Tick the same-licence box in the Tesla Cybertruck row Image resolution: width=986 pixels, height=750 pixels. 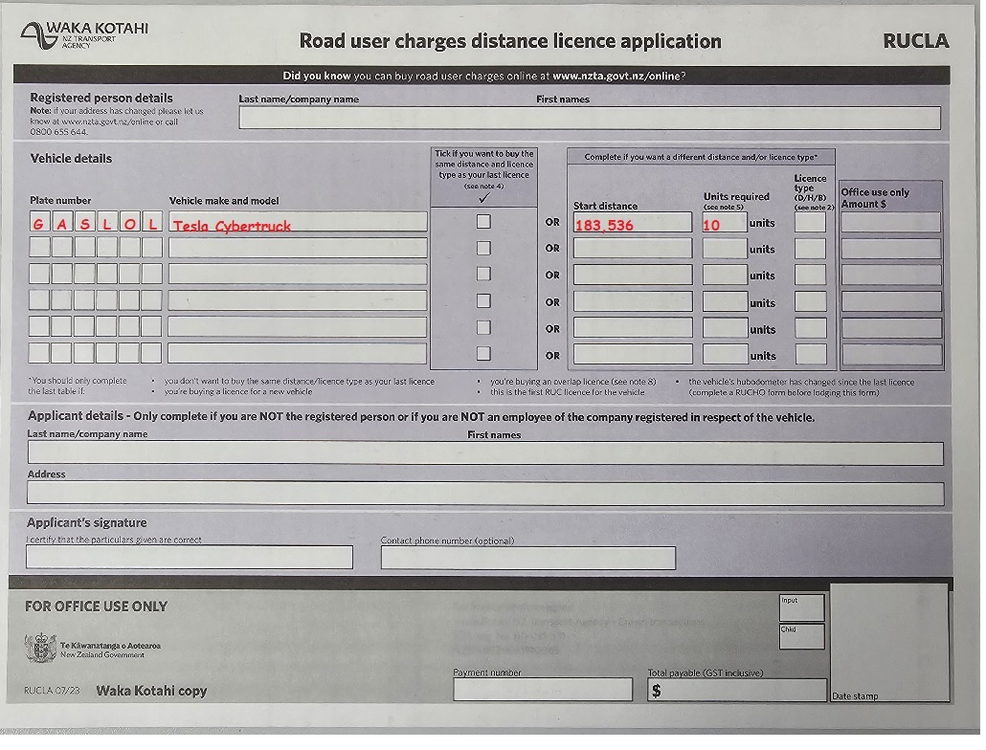pyautogui.click(x=483, y=222)
